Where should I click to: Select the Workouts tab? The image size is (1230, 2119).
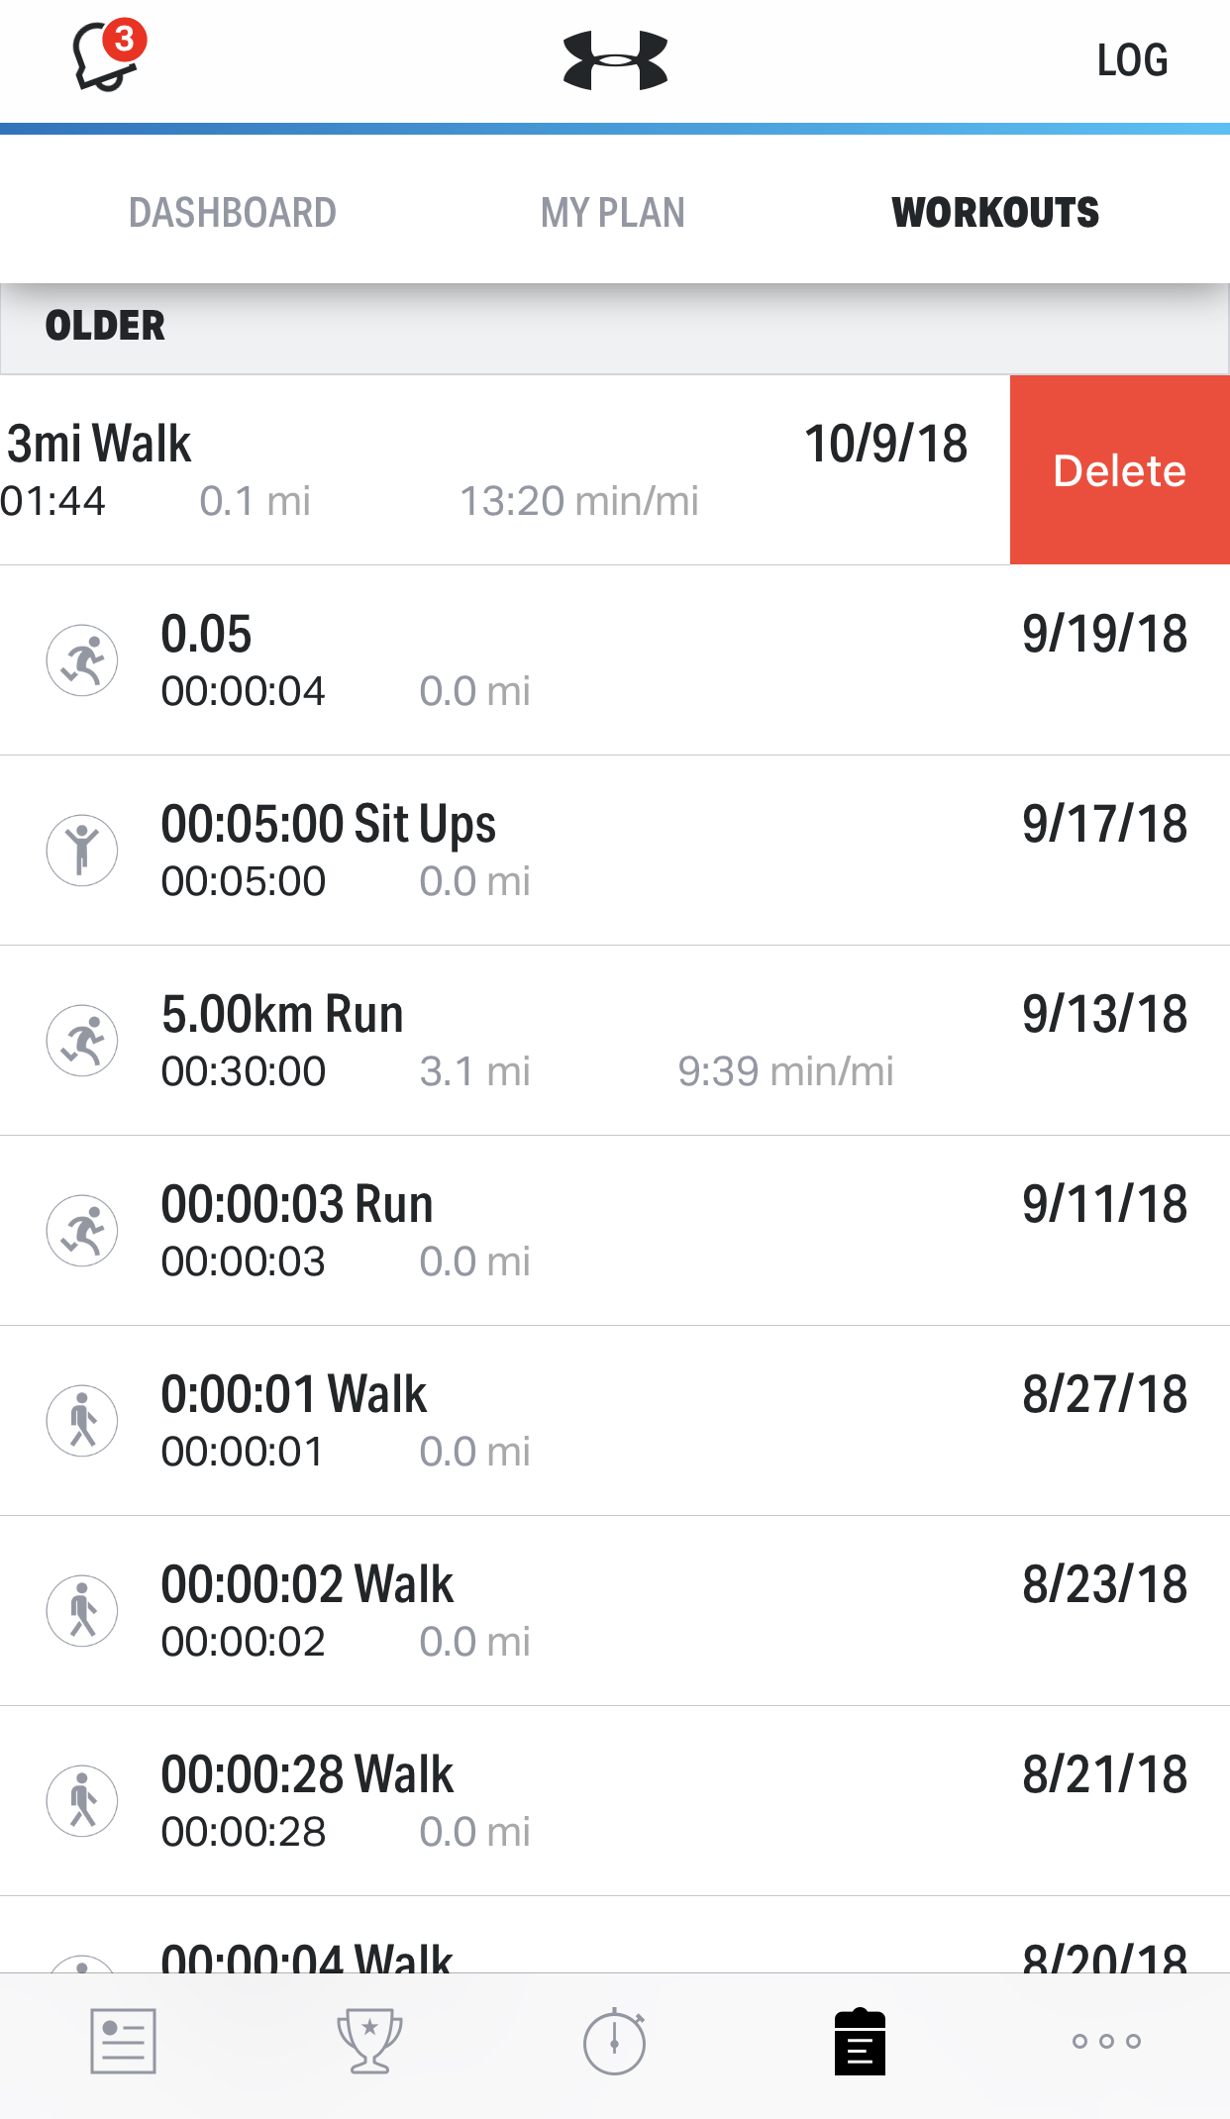click(x=995, y=213)
